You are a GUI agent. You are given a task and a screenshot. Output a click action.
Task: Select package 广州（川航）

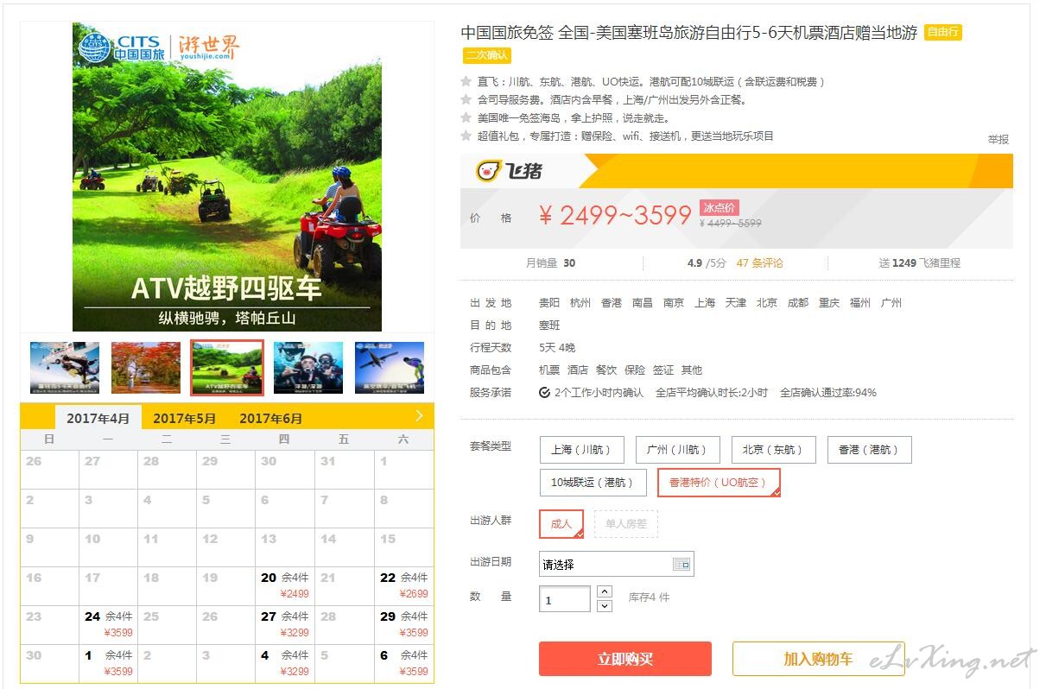677,450
